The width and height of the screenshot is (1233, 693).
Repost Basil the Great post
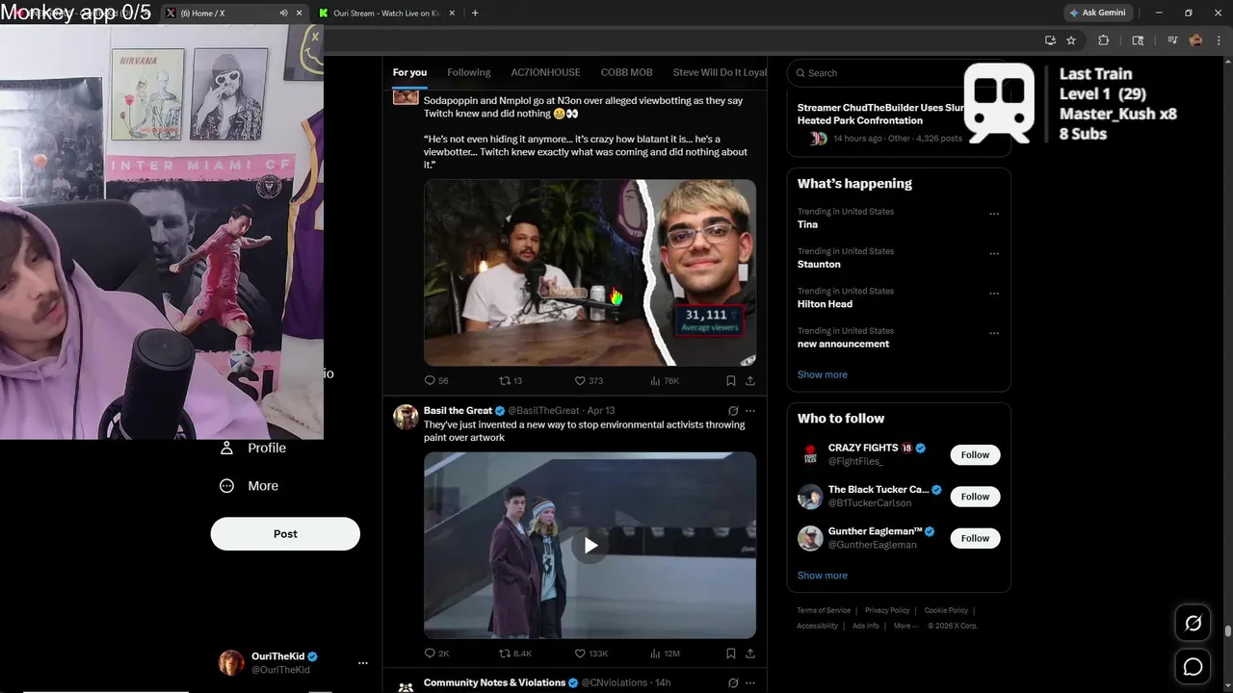coord(515,654)
